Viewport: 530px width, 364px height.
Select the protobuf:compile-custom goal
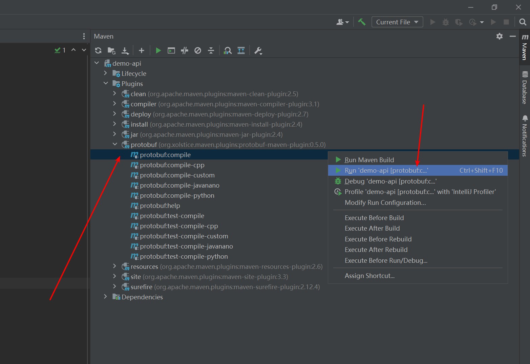(172, 175)
